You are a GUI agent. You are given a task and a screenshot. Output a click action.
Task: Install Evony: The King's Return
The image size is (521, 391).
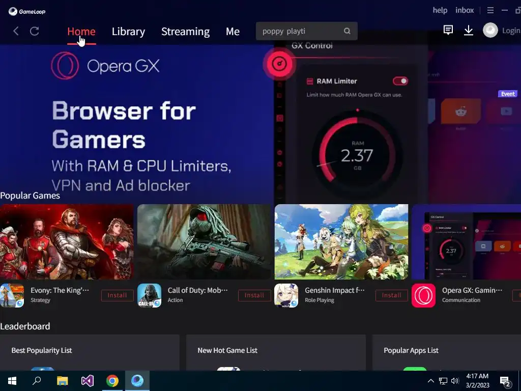click(118, 295)
